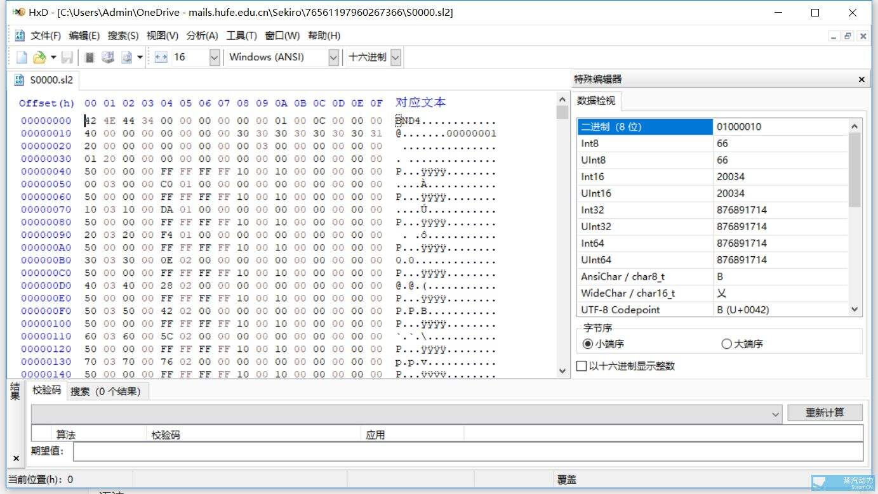
Task: Click the New file icon in toolbar
Action: point(22,57)
